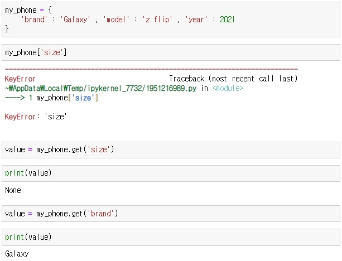Click the 'brand' key in the dictionary definition
The image size is (342, 261).
34,20
